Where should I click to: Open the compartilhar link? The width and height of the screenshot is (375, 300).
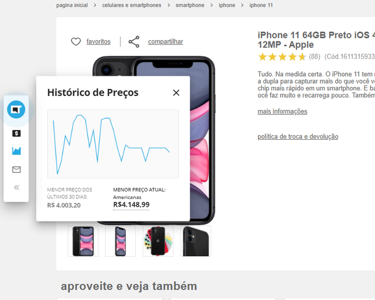click(x=165, y=41)
